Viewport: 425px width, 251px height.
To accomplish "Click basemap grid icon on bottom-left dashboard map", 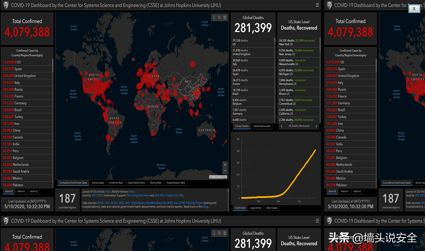I will 225,233.
